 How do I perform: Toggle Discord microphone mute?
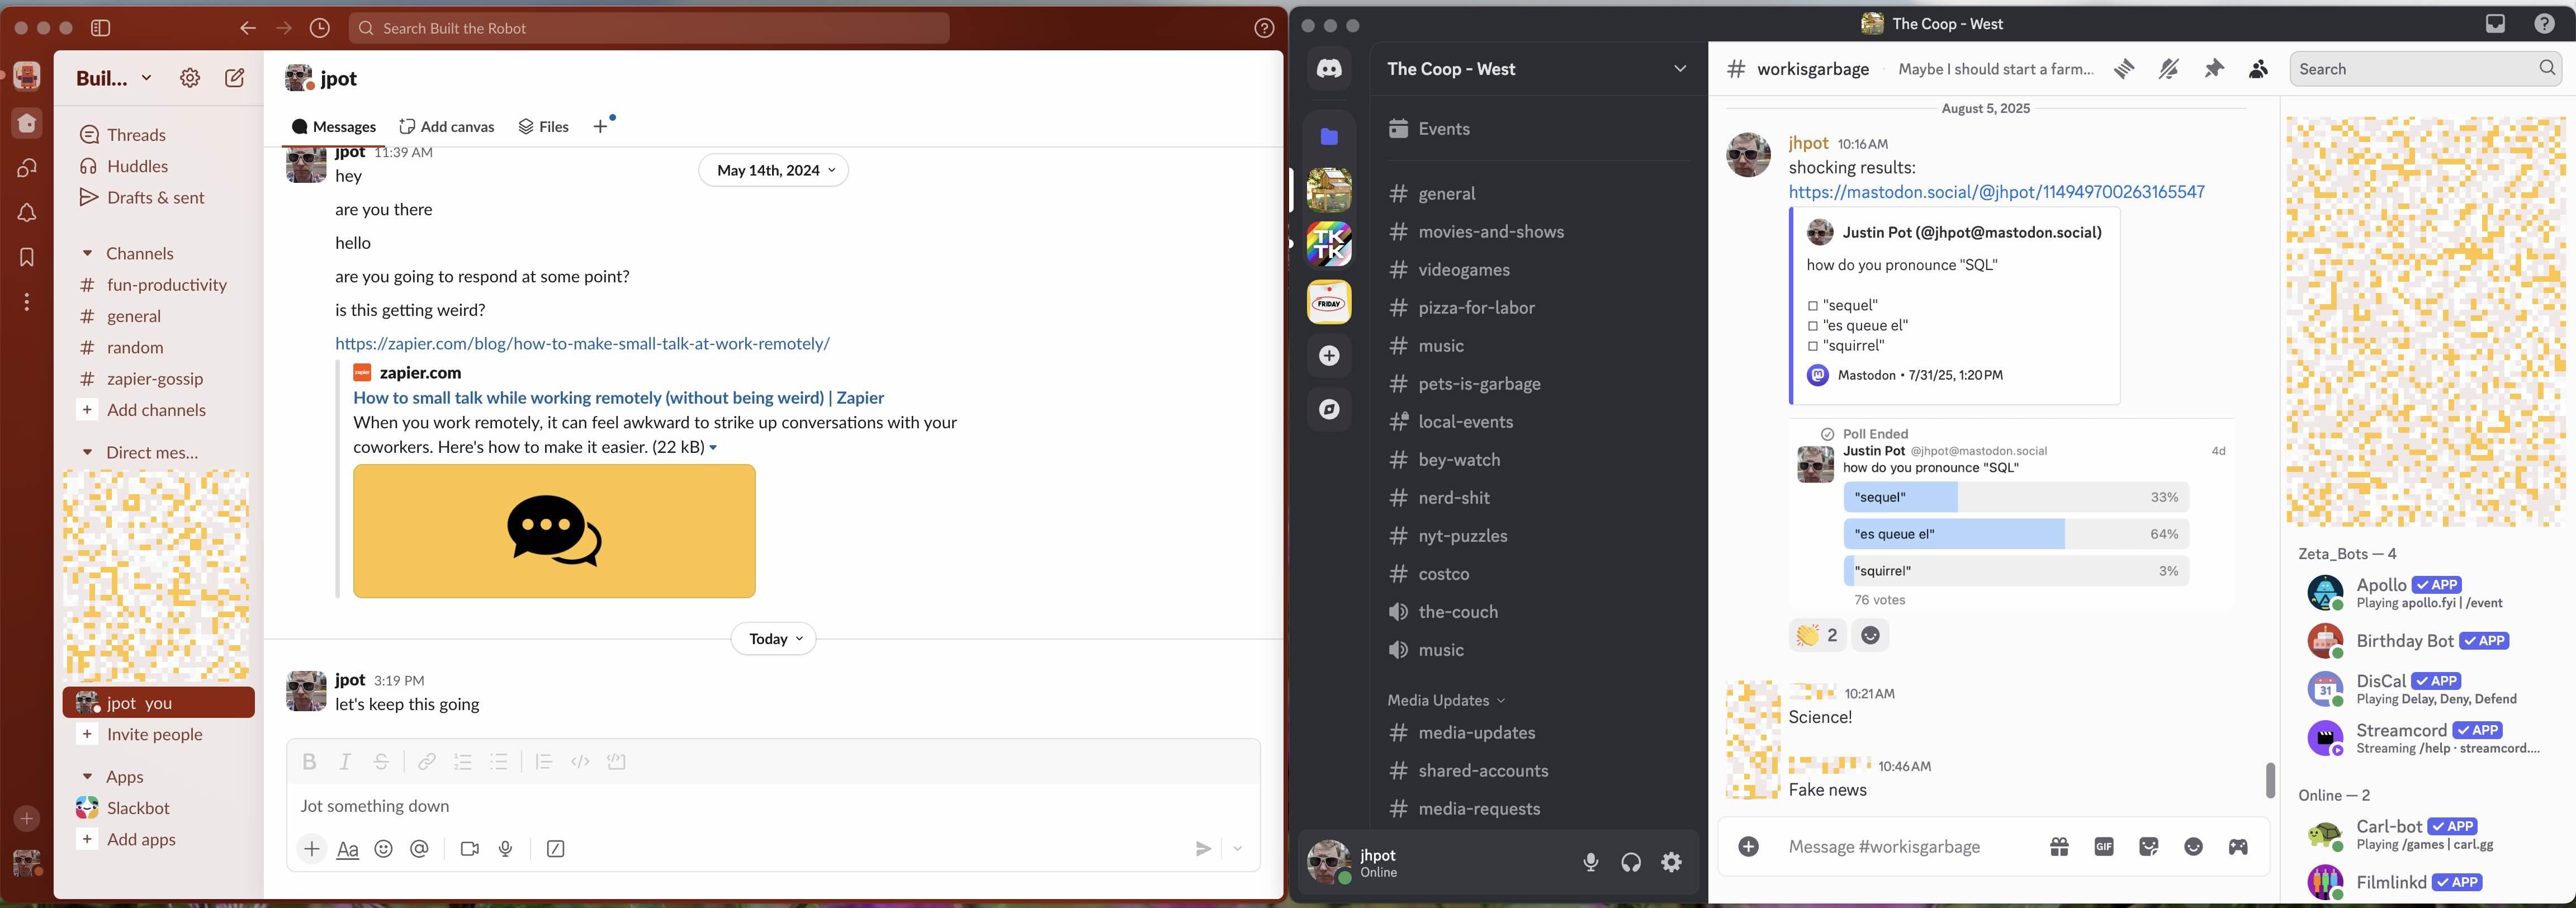(x=1591, y=862)
